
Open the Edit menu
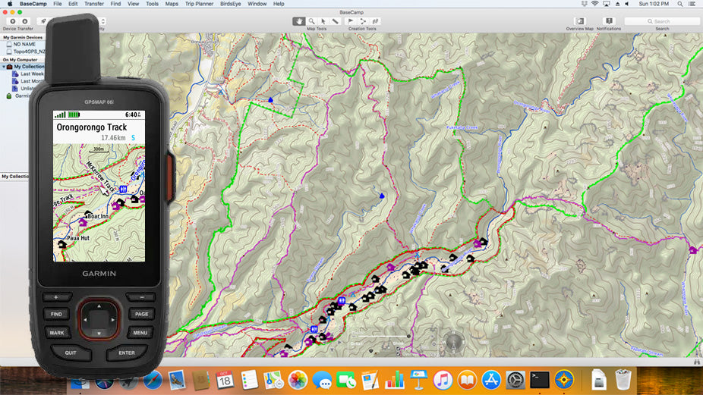click(73, 4)
